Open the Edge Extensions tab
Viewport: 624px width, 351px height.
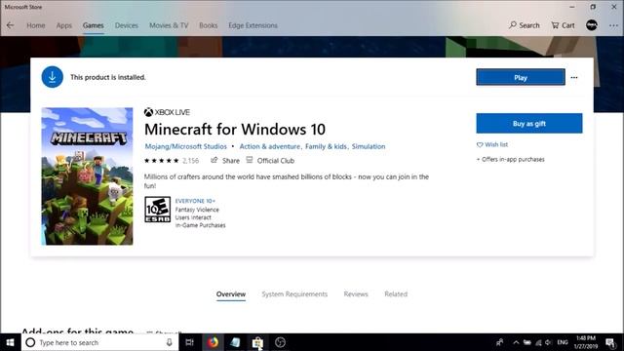point(253,25)
